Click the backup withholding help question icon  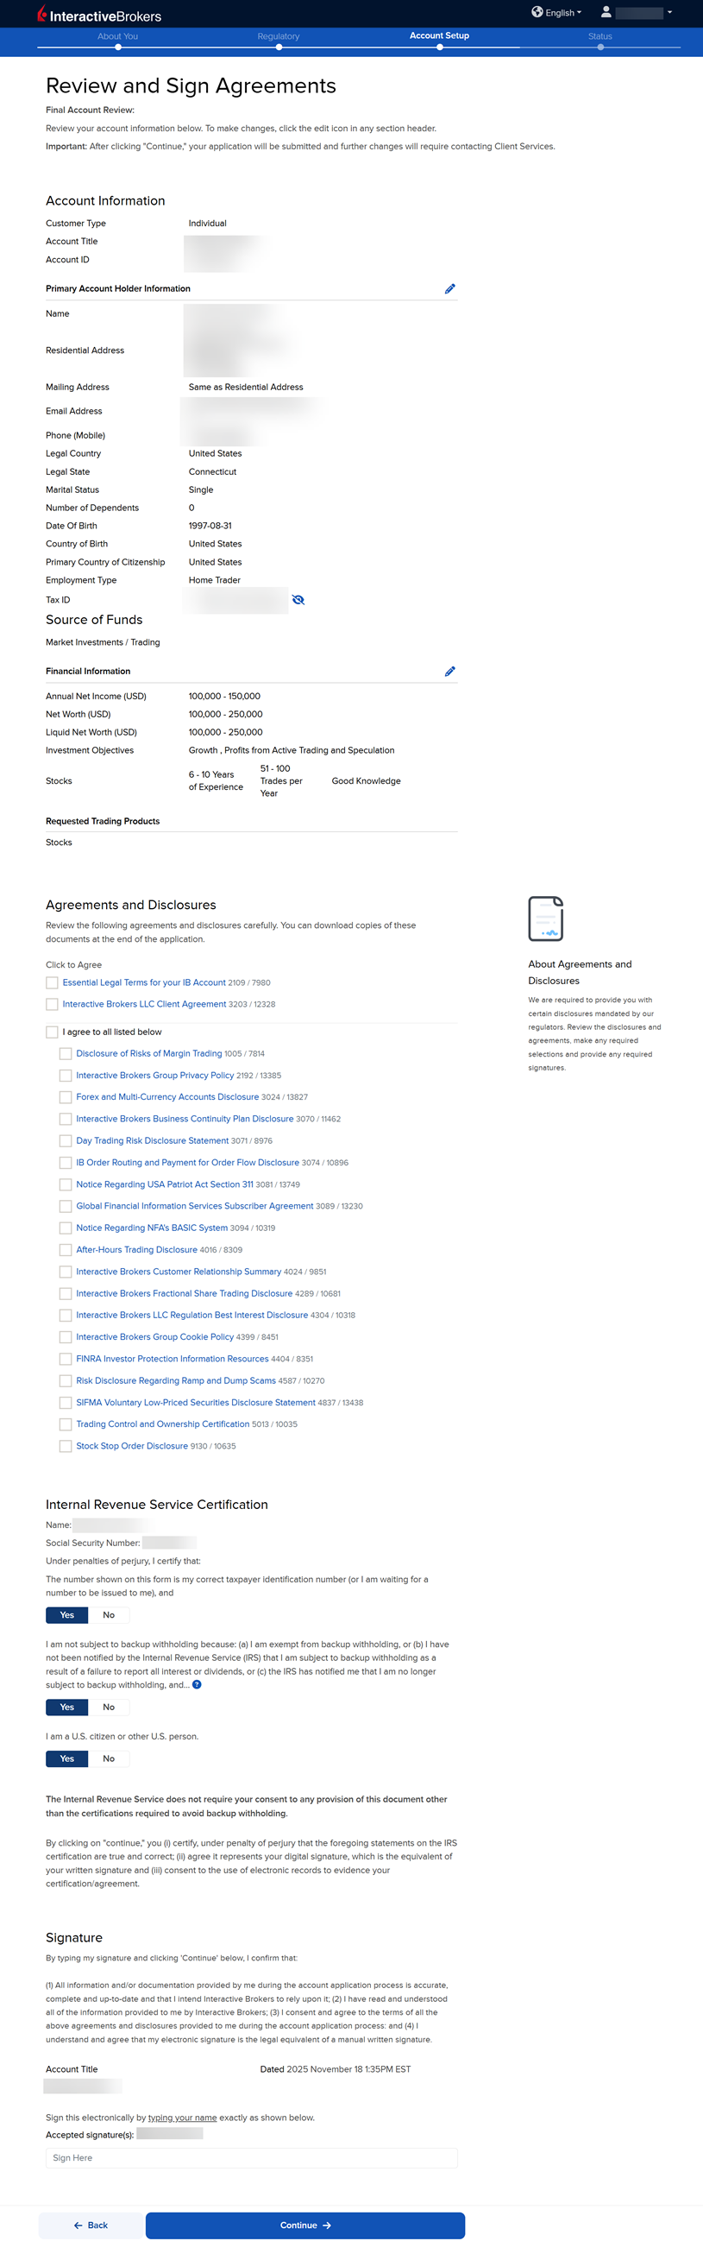coord(197,1684)
